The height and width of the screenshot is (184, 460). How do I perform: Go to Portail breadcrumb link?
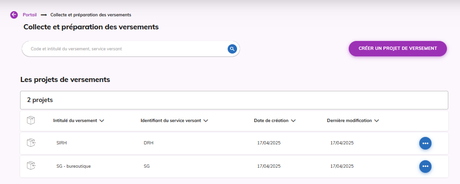coord(29,14)
